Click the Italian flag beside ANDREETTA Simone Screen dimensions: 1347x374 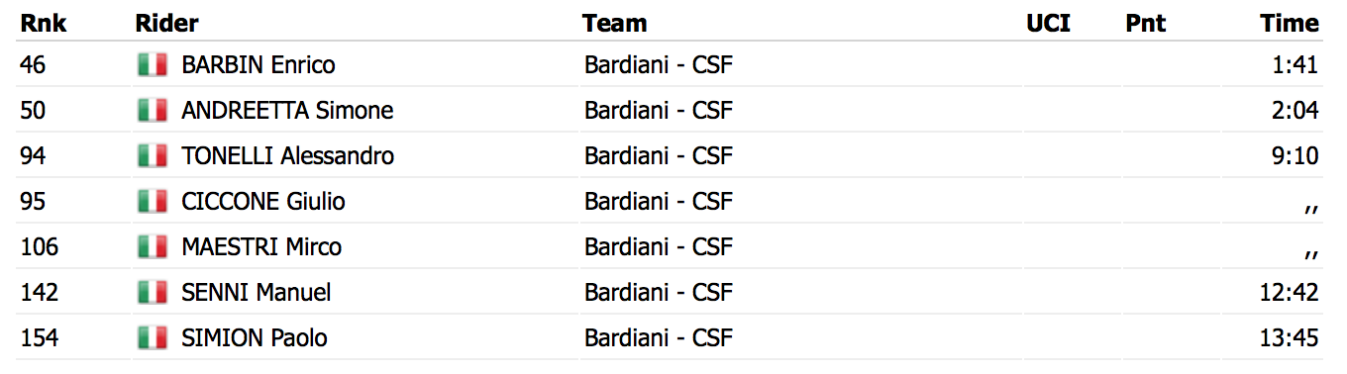point(152,111)
